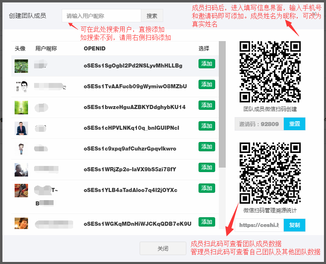Viewport: 326px width, 264px height.
Task: Click the lotus leaf avatar thumbnail
Action: (21, 66)
